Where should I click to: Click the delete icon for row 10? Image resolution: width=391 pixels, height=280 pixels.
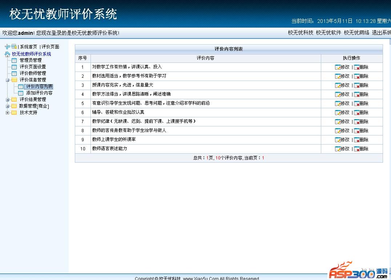356,149
